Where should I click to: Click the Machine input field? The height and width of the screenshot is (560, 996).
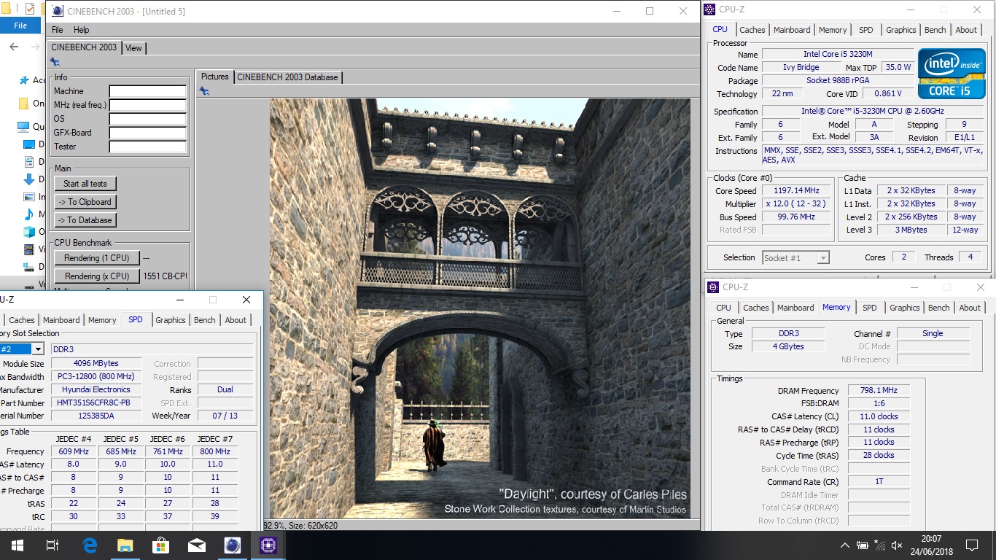(x=148, y=91)
